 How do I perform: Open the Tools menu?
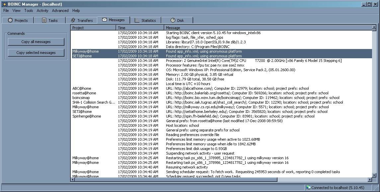(x=29, y=10)
